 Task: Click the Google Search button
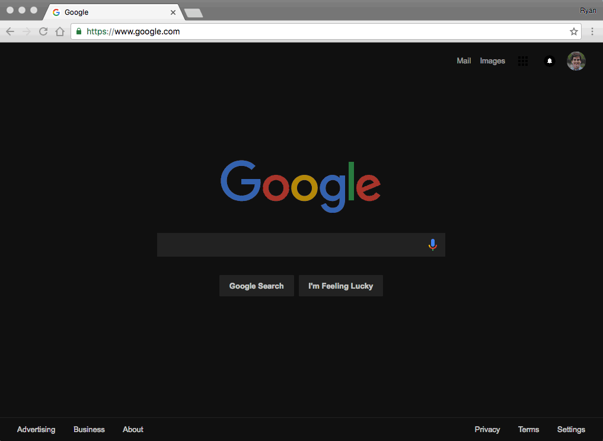pyautogui.click(x=257, y=286)
